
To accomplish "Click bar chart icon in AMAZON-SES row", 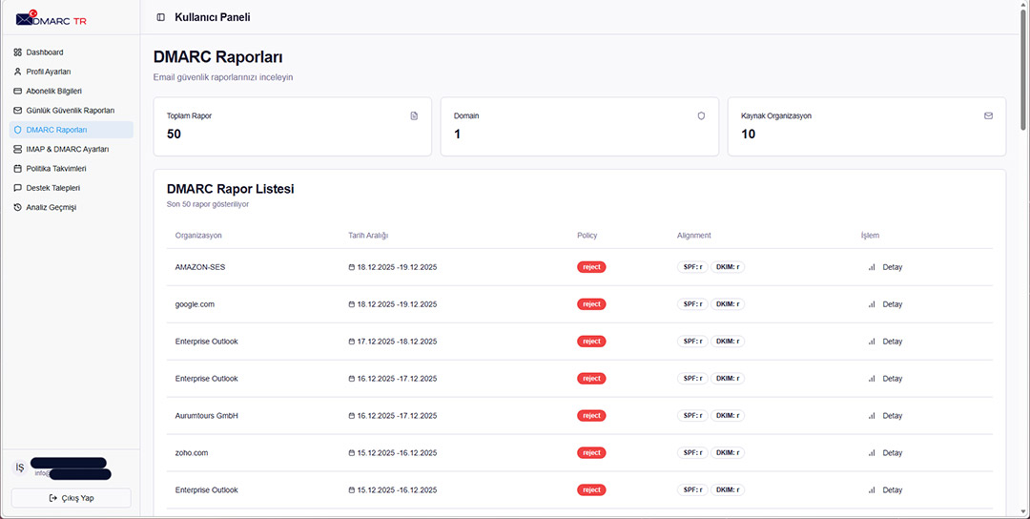I will tap(872, 267).
